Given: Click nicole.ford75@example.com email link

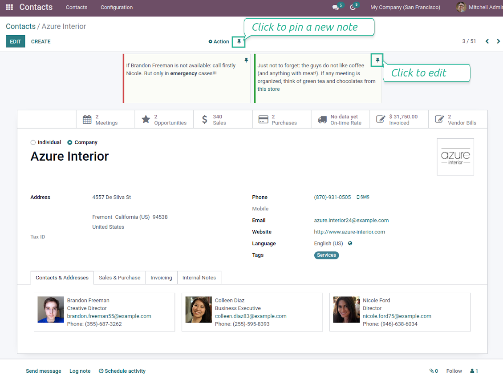Looking at the screenshot, I should 397,316.
